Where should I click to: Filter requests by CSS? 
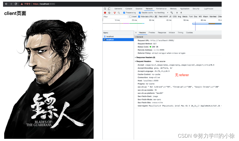[x=175, y=17]
